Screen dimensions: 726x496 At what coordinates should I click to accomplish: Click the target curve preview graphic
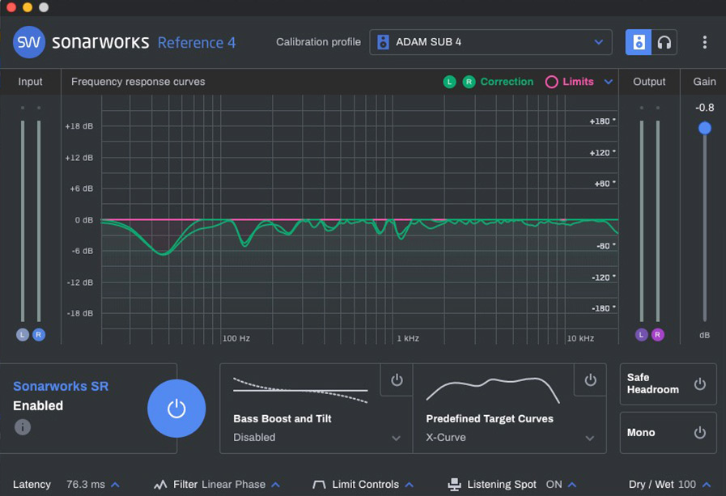tap(493, 389)
